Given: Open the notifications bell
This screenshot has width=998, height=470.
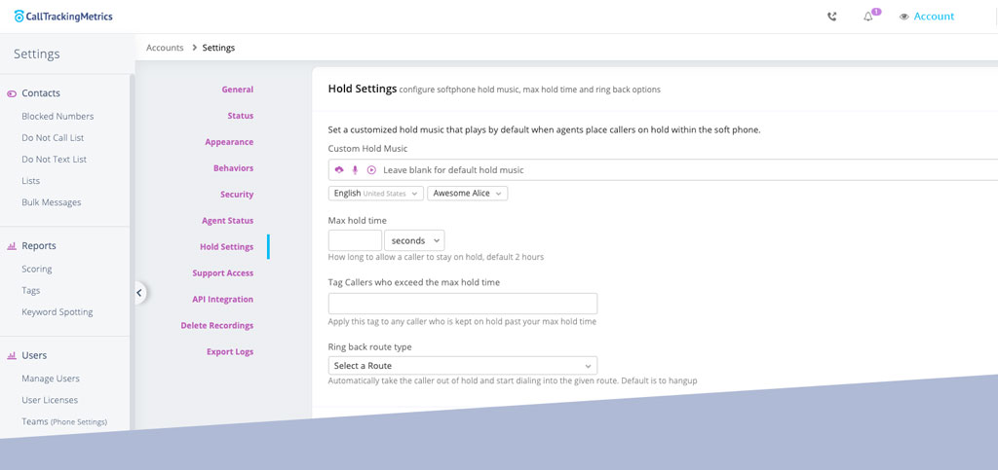Looking at the screenshot, I should 868,17.
